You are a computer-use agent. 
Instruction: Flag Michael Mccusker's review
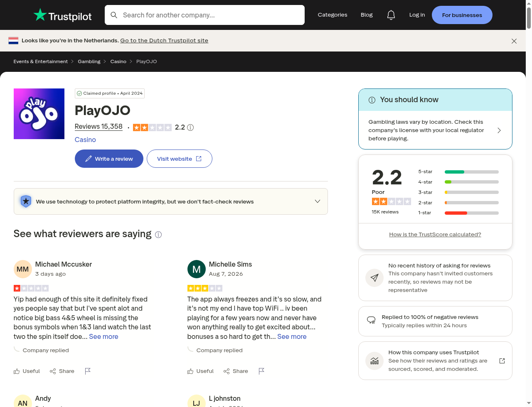pyautogui.click(x=88, y=371)
